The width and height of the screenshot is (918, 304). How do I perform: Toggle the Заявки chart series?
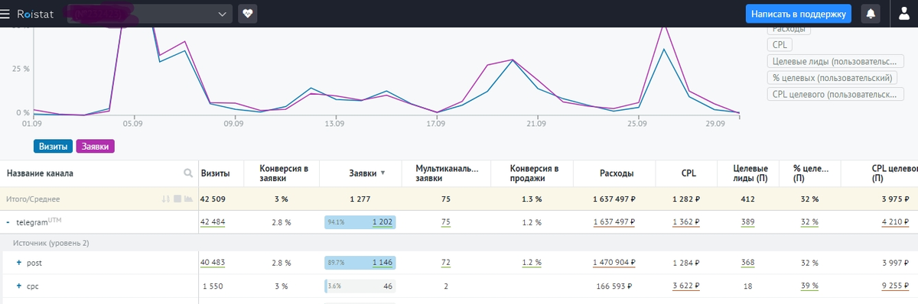95,146
